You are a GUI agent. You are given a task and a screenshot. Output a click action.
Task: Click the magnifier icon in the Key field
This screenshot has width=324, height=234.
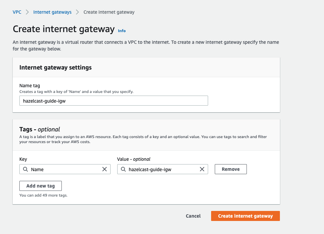[25, 169]
